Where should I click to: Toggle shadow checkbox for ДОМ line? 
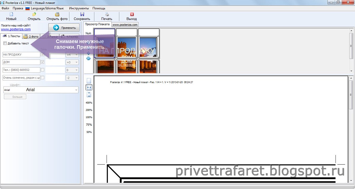43,62
